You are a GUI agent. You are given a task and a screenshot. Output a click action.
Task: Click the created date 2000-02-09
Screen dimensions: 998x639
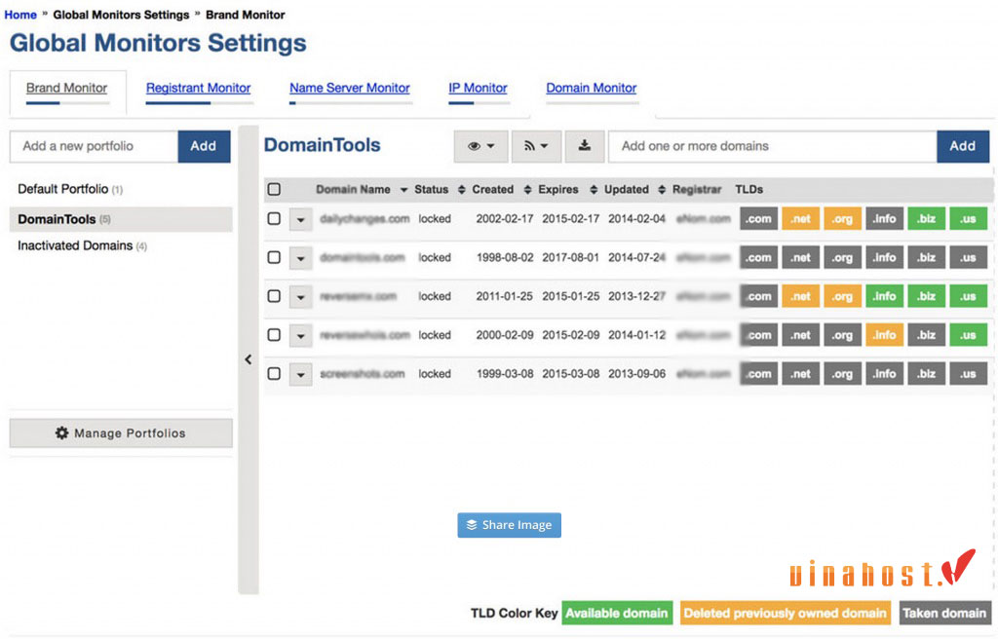505,335
